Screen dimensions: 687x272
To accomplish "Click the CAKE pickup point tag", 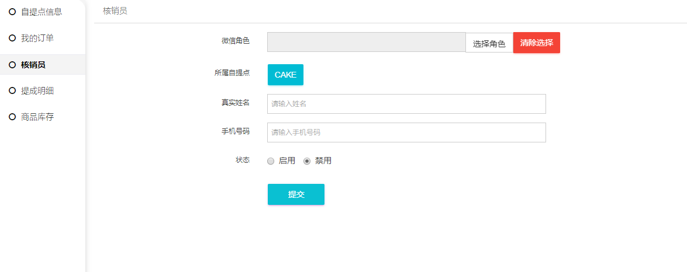I will pos(285,75).
